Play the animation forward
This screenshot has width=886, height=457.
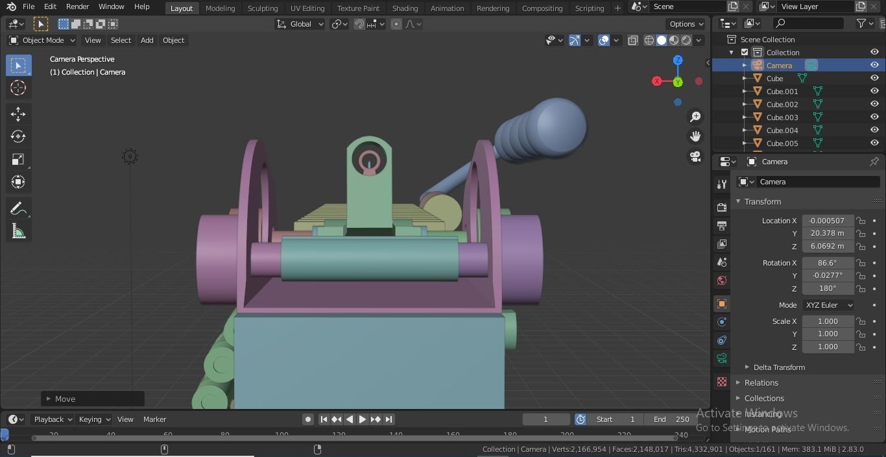pyautogui.click(x=363, y=419)
